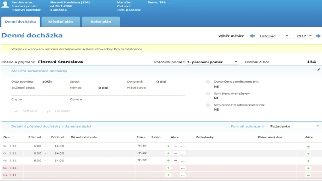322x181 pixels.
Task: Switch to Denní docházka tab
Action: [20, 22]
